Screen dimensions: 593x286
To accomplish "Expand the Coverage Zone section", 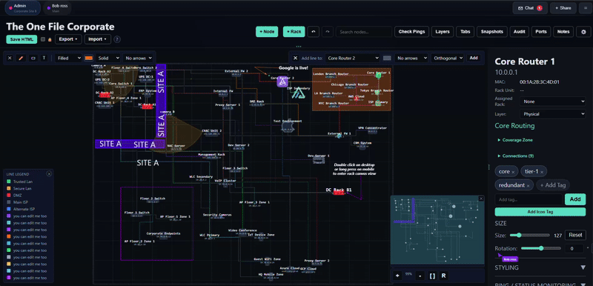I will 515,140.
